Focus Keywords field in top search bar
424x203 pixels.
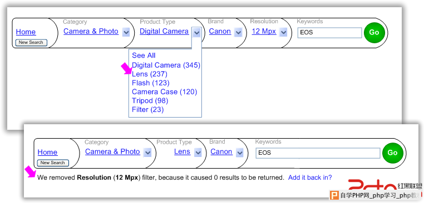pyautogui.click(x=329, y=33)
